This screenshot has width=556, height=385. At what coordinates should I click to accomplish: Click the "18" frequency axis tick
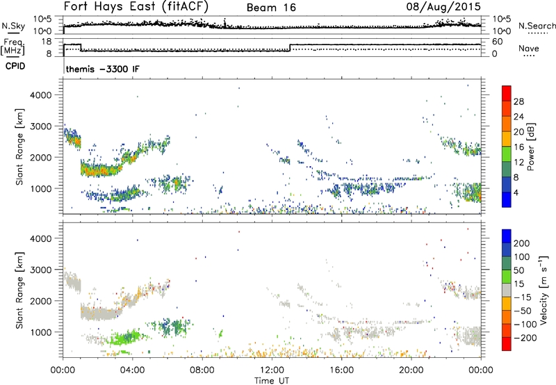[x=46, y=42]
